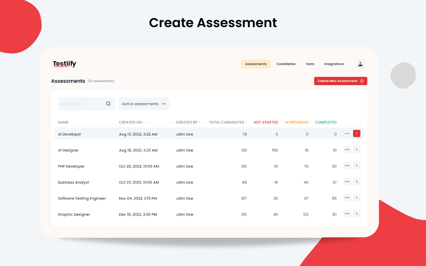Viewport: 426px width, 266px height.
Task: Click the Testlify logo
Action: pyautogui.click(x=64, y=64)
